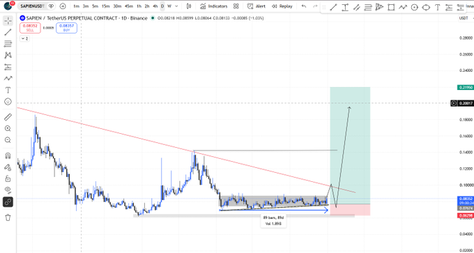Open the Indicators dialog
The image size is (474, 253).
point(214,6)
